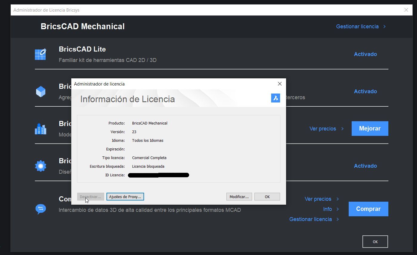Click the Comprar button
The width and height of the screenshot is (417, 255).
coord(368,209)
